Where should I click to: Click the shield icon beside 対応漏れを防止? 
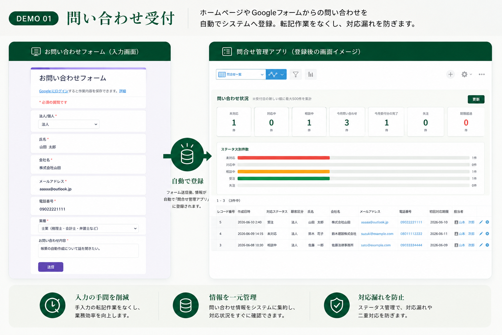coord(337,305)
